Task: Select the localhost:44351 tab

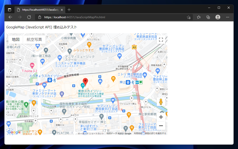Action: (40, 10)
